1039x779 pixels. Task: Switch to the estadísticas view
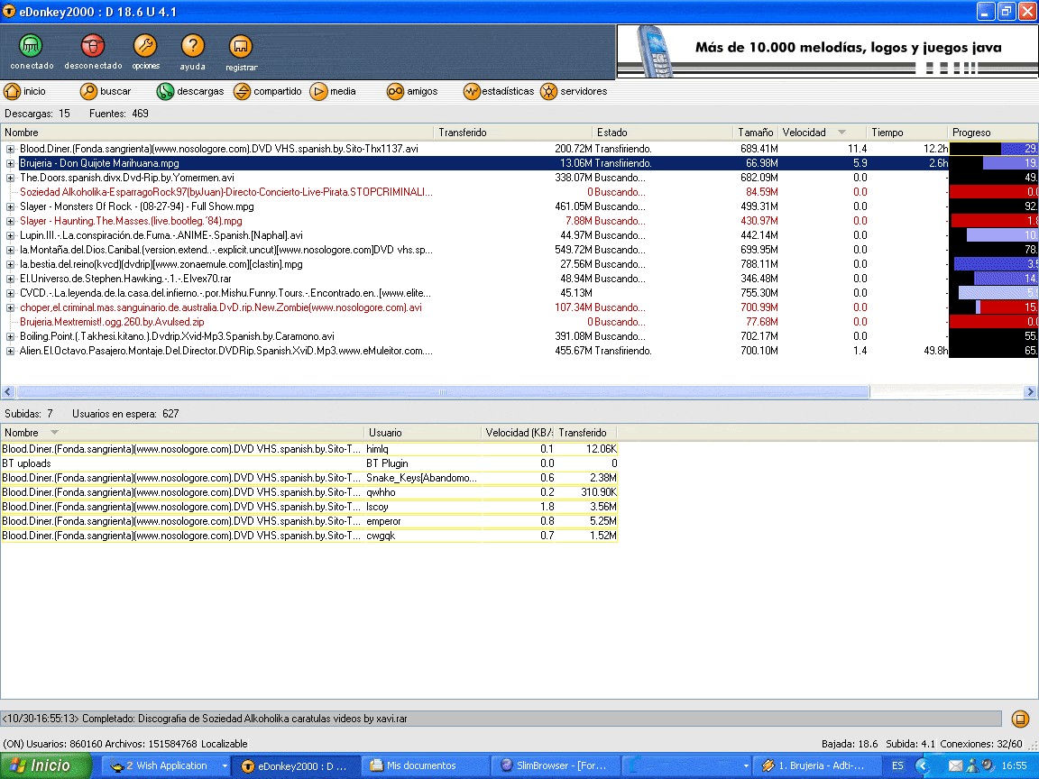498,91
